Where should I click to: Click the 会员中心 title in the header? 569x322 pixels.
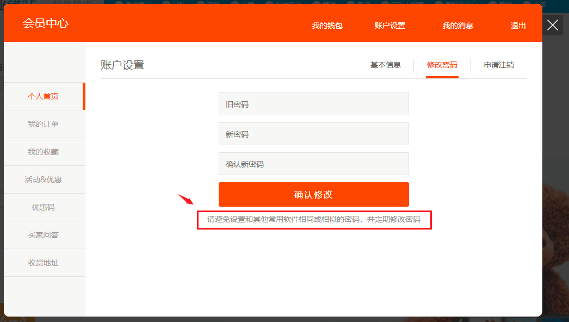coord(46,23)
